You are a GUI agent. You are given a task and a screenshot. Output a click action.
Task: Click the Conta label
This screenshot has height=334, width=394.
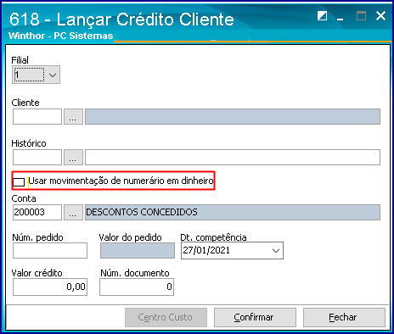(24, 198)
